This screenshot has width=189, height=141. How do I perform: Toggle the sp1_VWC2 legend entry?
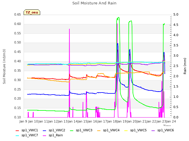click(54, 130)
